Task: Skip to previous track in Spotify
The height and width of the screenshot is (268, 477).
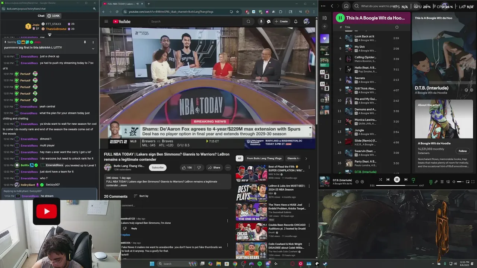Action: 388,179
